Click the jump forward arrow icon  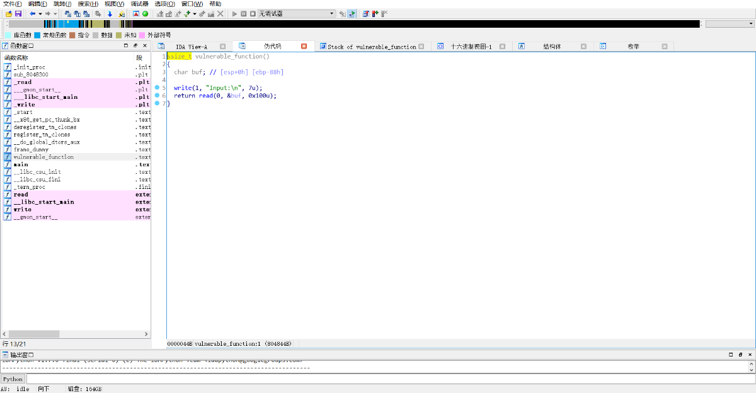pyautogui.click(x=48, y=14)
